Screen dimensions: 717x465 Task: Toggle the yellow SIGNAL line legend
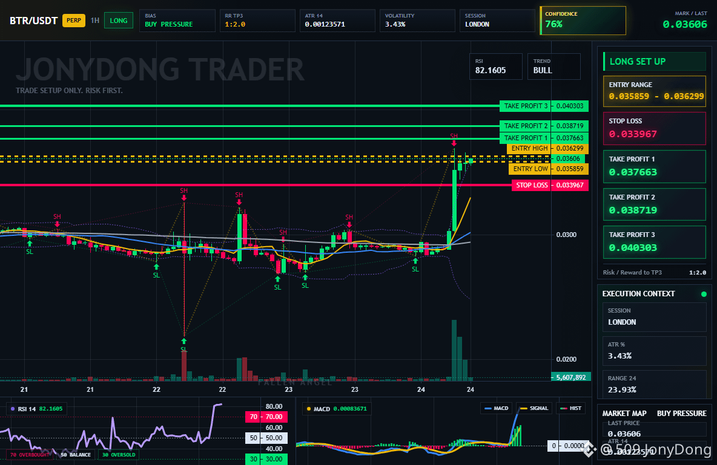[x=535, y=408]
